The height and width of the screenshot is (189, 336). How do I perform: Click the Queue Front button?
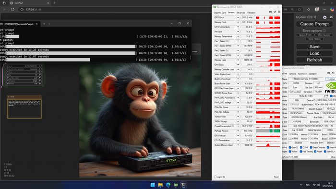pyautogui.click(x=305, y=35)
